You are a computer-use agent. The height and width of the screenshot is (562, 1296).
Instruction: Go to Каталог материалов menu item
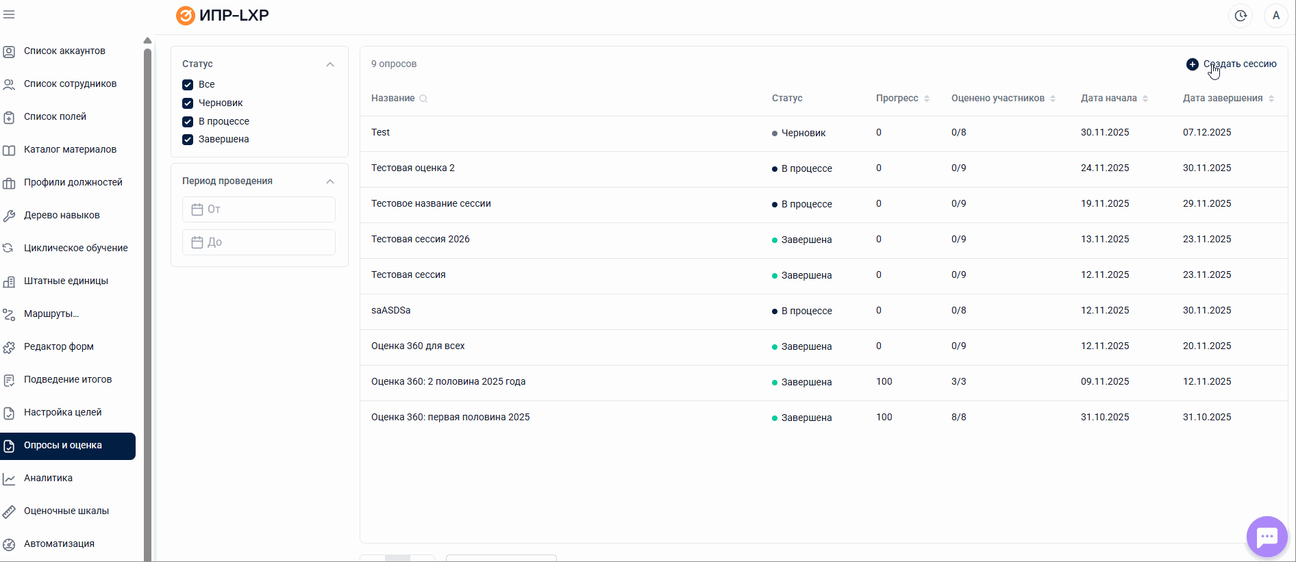70,150
